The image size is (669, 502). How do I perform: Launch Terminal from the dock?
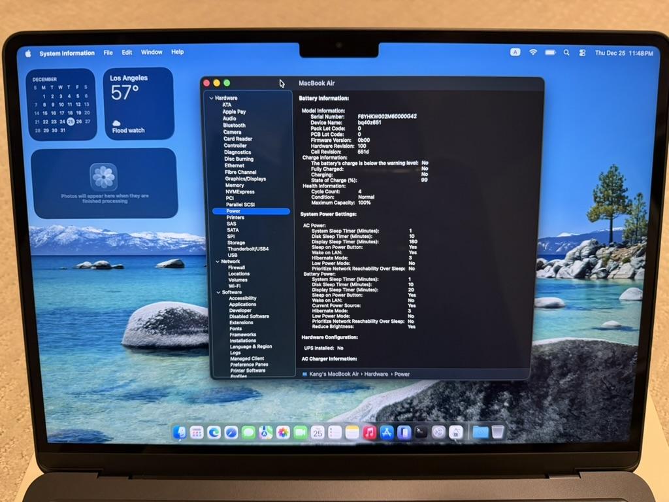[421, 433]
